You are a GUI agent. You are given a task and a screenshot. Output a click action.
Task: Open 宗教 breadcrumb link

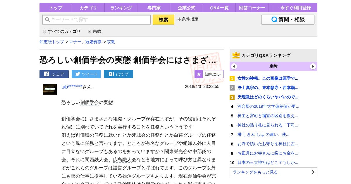point(111,42)
